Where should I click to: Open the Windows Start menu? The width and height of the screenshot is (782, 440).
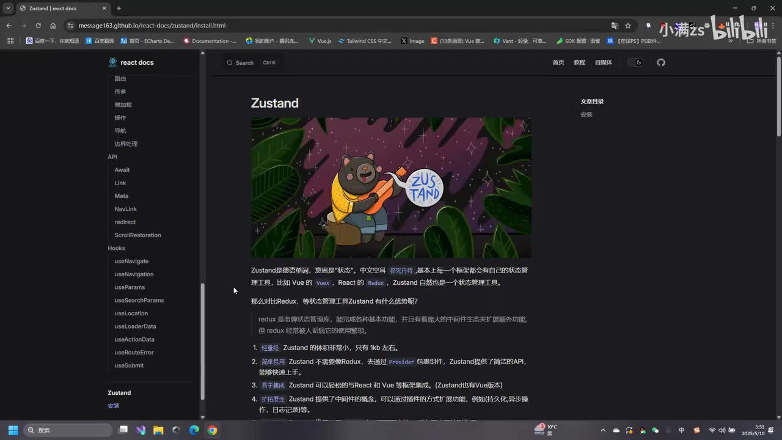(x=13, y=430)
